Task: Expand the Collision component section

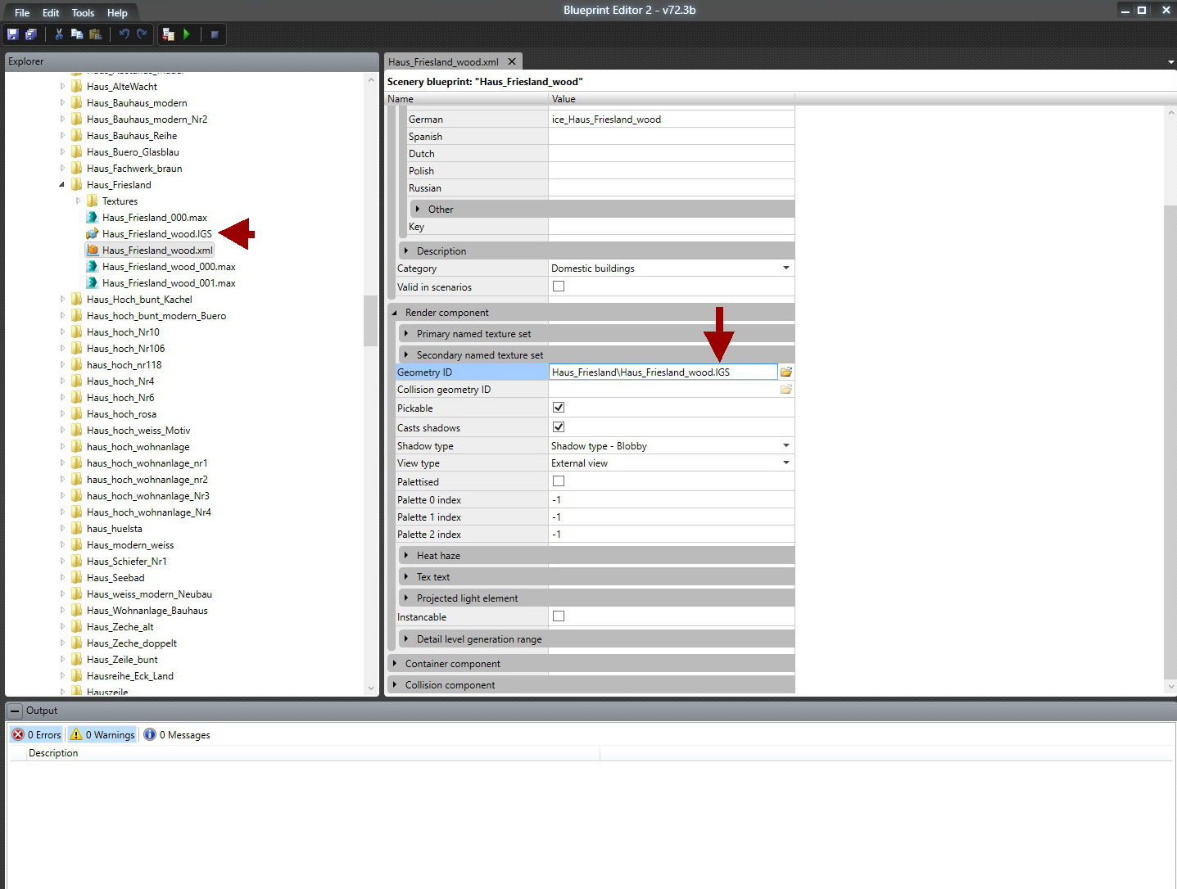Action: [x=395, y=685]
